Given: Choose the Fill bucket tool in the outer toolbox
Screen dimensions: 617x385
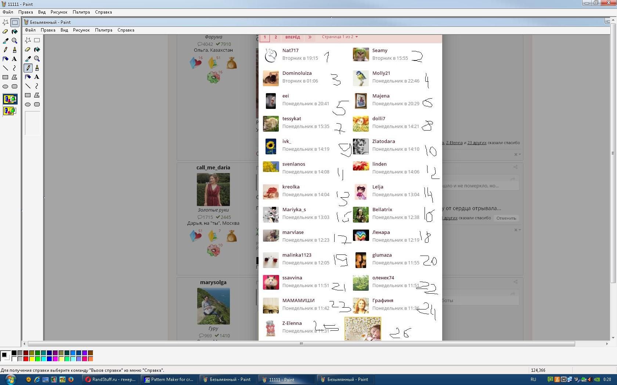Looking at the screenshot, I should tap(14, 32).
